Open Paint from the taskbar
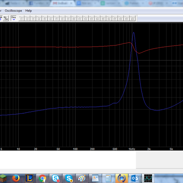Viewport: 183px width, 183px height. 82,178
